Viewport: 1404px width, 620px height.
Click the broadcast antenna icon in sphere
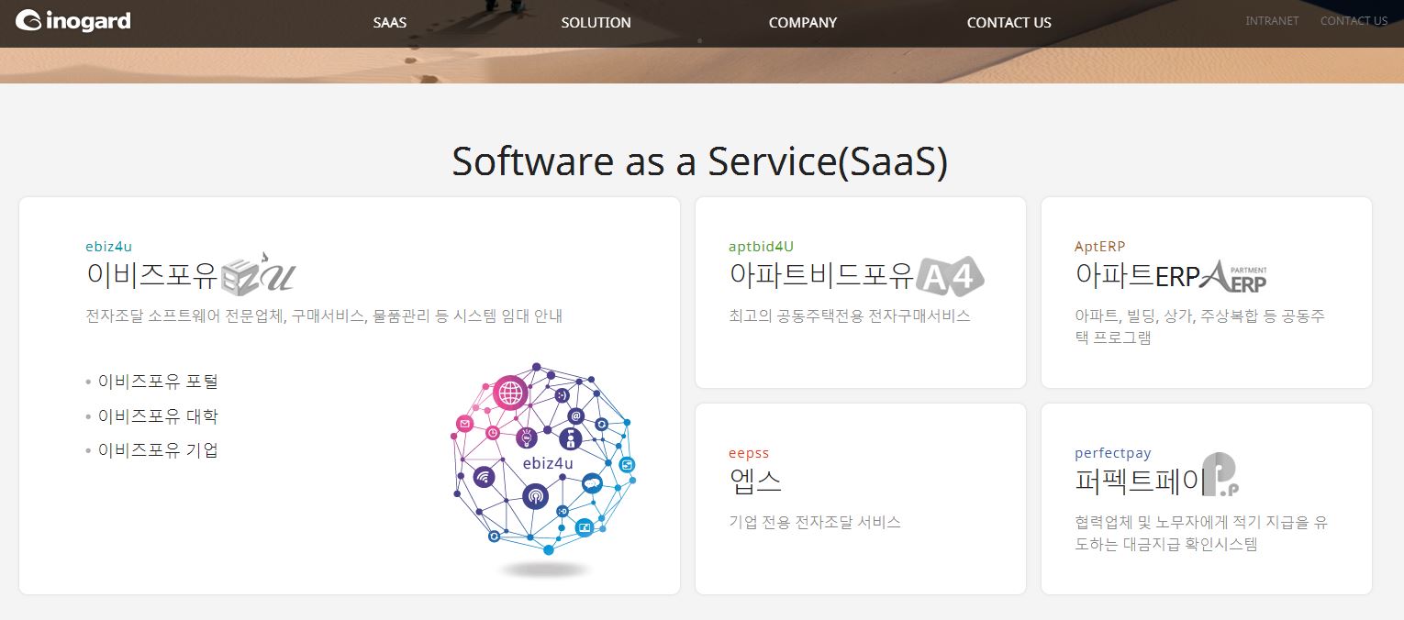tap(535, 497)
